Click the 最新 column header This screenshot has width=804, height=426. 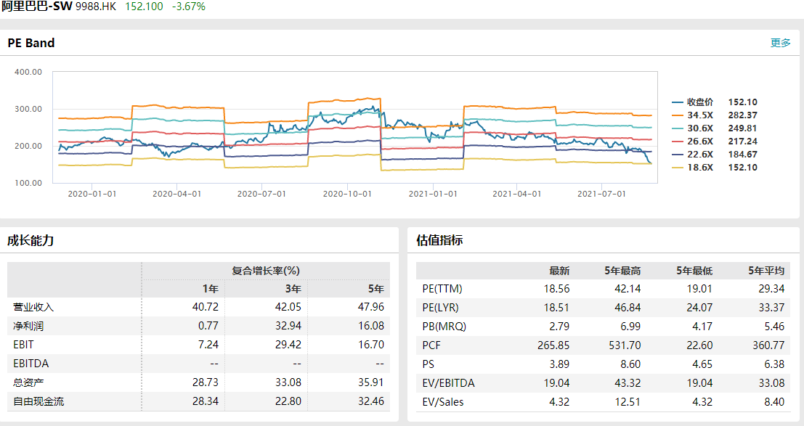click(559, 271)
